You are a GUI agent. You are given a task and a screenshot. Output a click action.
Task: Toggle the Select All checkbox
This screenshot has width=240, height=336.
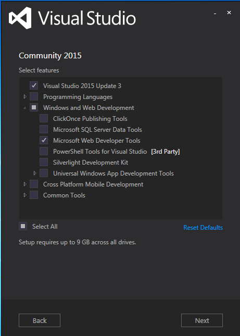[x=23, y=226]
